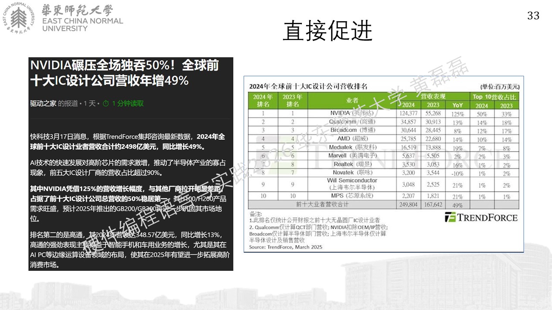Click the AMD (超威) company cell
This screenshot has width=552, height=310.
click(352, 139)
